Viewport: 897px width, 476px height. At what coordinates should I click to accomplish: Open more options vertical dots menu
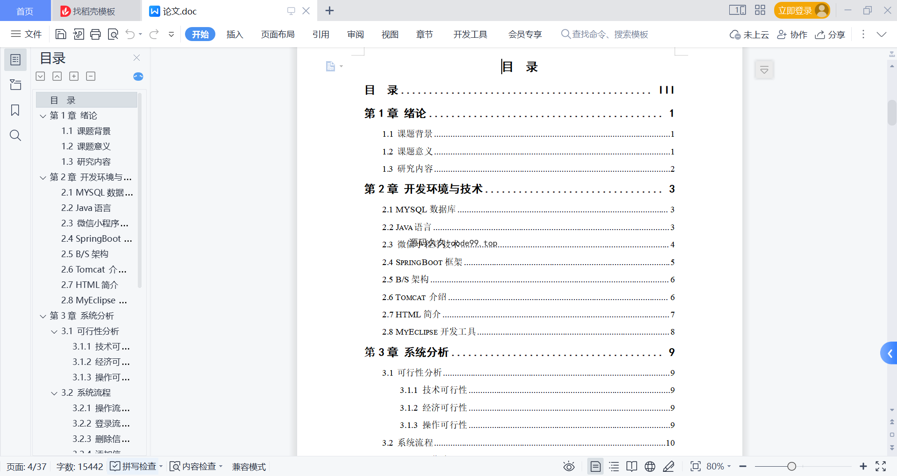click(863, 34)
